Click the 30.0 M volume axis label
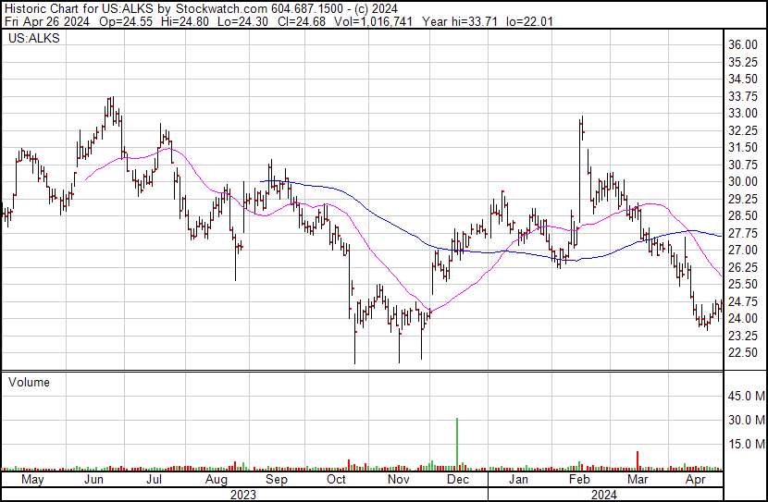 pos(745,420)
